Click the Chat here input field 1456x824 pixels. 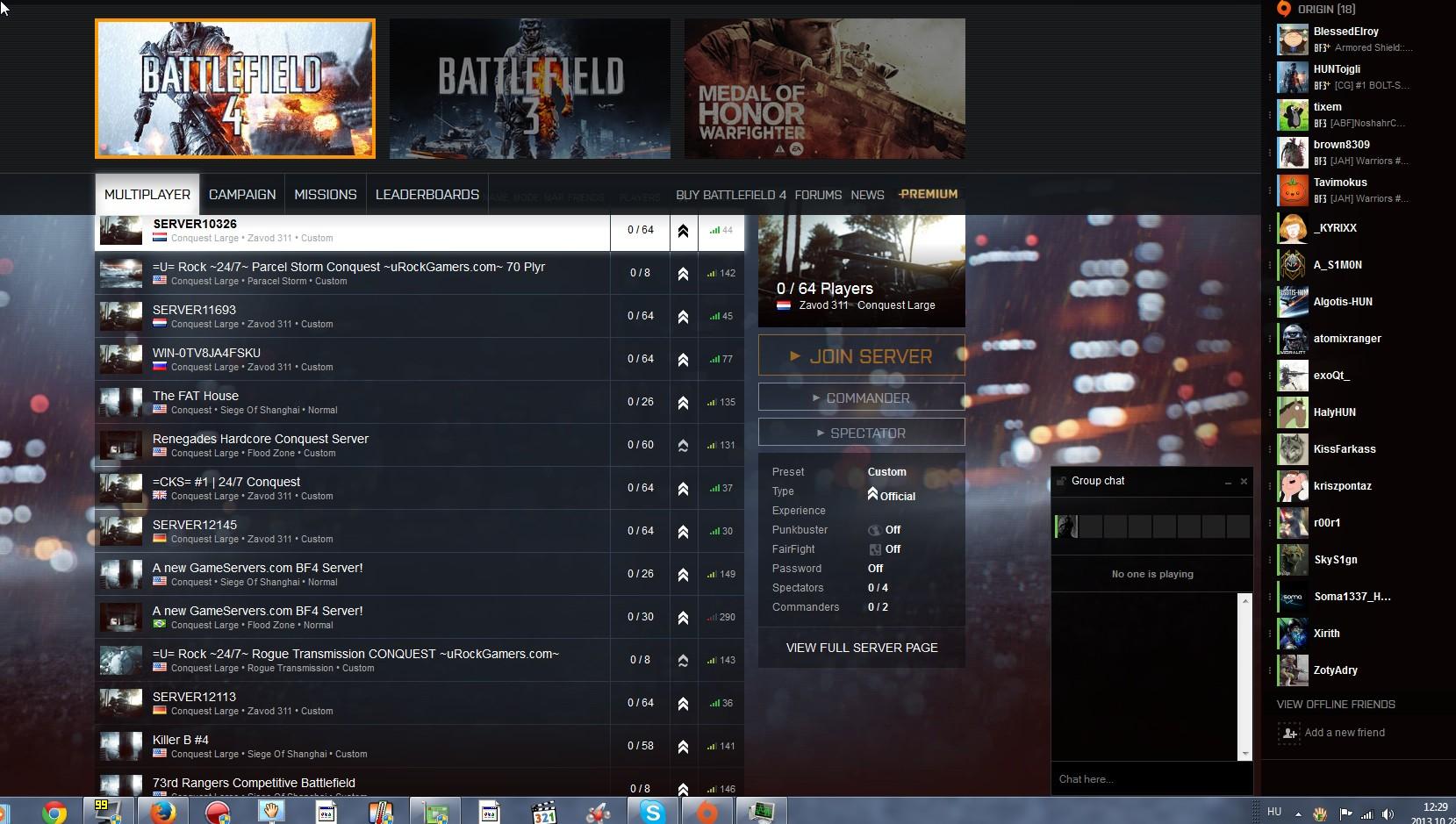pyautogui.click(x=1151, y=779)
